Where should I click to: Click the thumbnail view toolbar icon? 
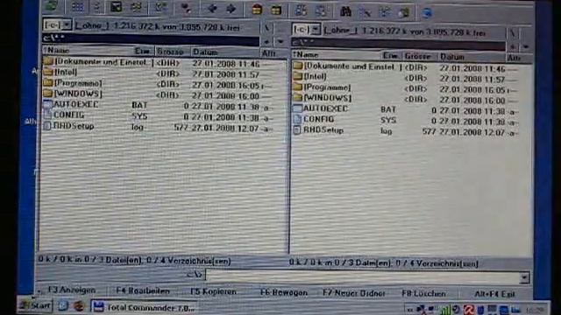pos(116,6)
